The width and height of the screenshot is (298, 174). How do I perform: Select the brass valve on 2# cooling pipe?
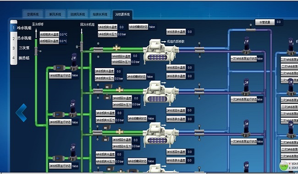pyautogui.click(x=120, y=89)
